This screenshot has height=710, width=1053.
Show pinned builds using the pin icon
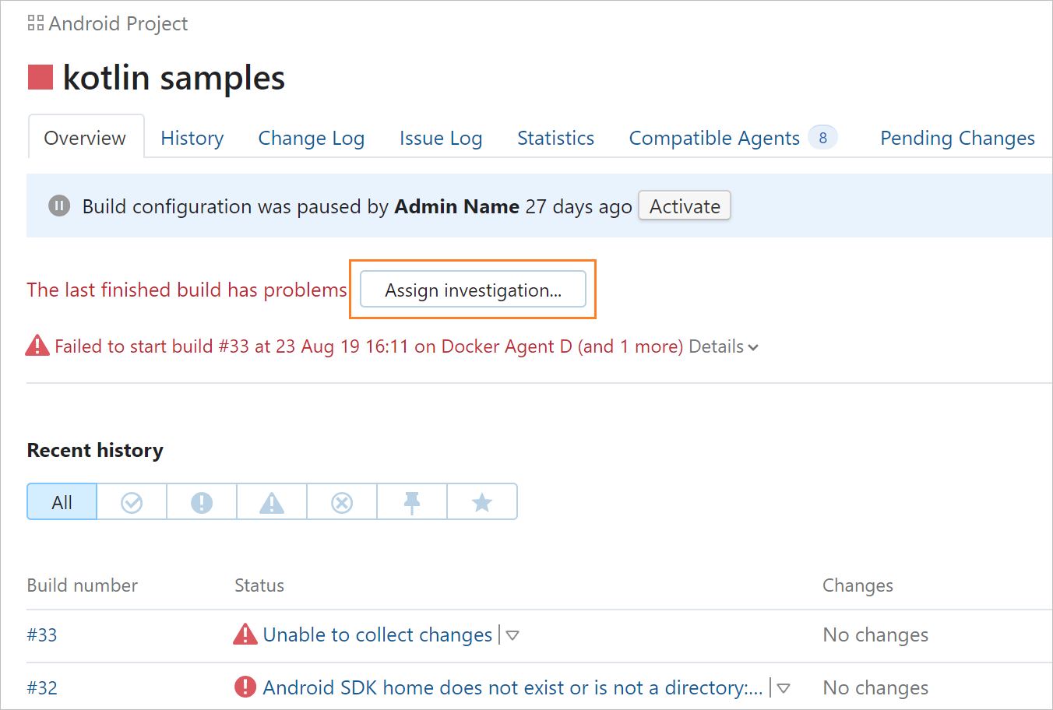click(411, 501)
